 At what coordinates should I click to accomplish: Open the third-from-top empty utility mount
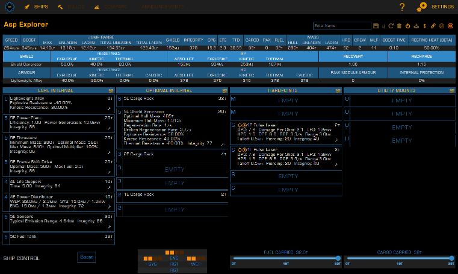[400, 128]
